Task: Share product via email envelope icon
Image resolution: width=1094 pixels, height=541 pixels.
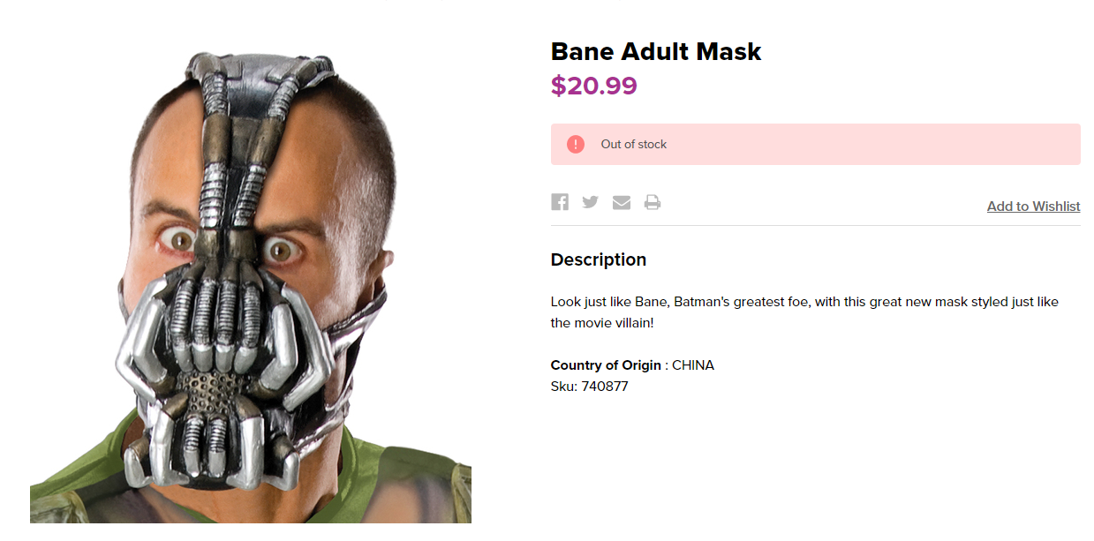Action: 622,202
